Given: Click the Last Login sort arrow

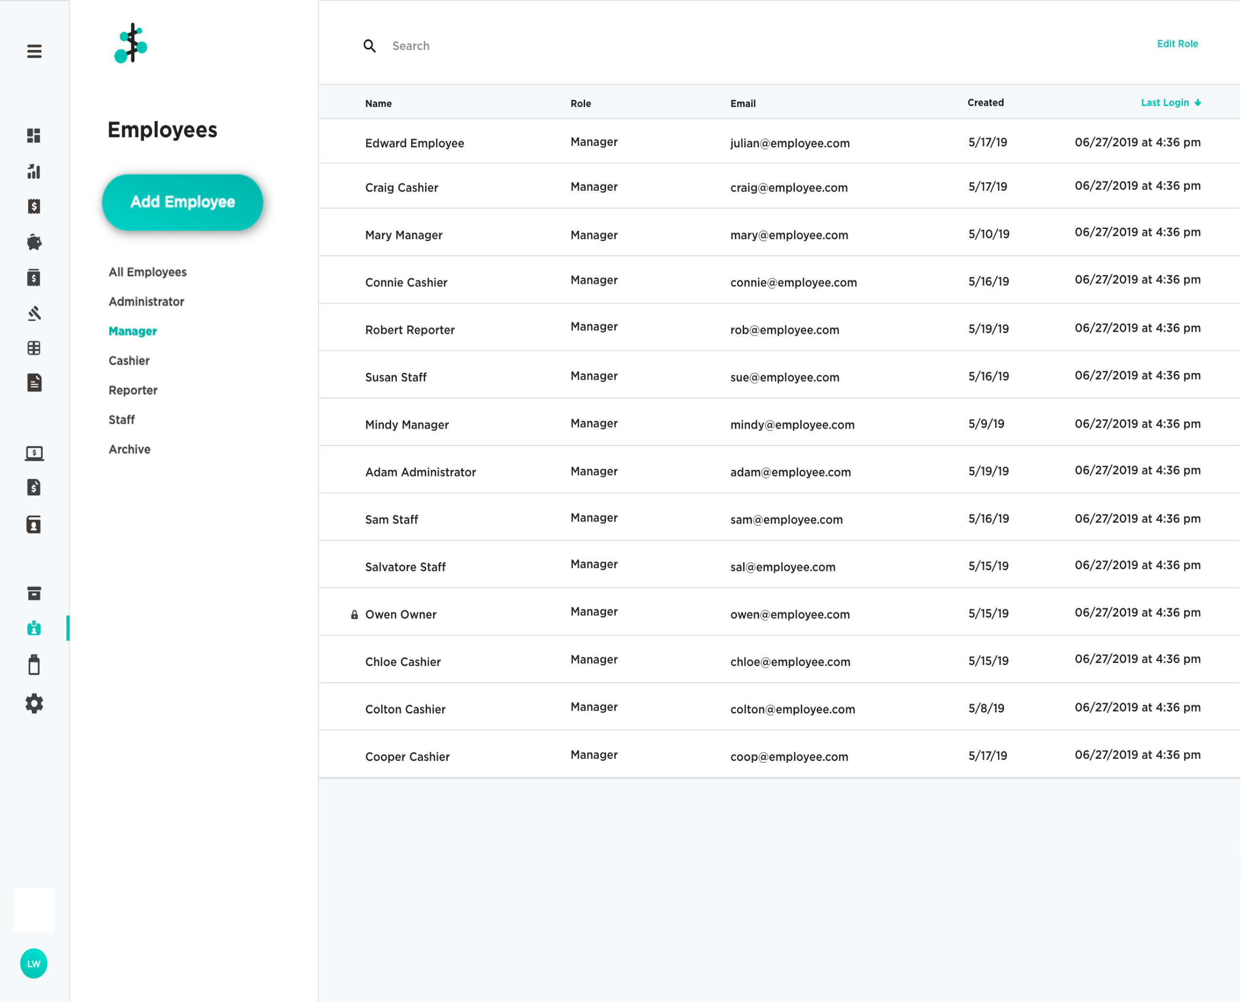Looking at the screenshot, I should [x=1198, y=103].
